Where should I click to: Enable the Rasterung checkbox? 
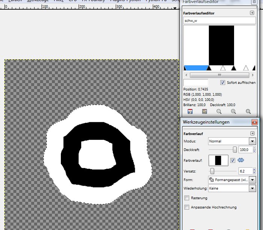click(187, 198)
